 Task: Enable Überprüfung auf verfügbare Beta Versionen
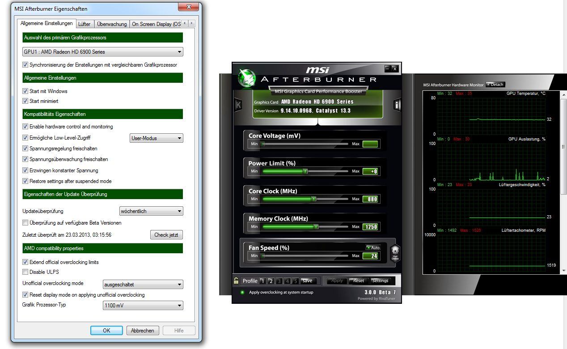[25, 223]
